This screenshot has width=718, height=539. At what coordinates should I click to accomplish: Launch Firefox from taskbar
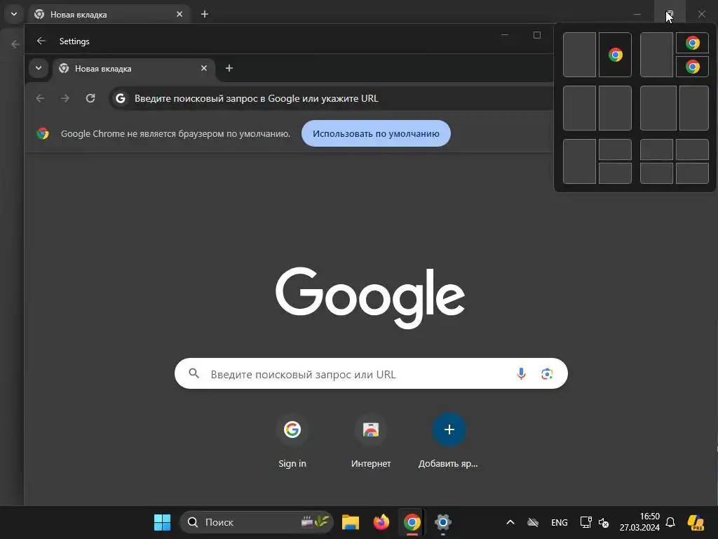pos(381,522)
